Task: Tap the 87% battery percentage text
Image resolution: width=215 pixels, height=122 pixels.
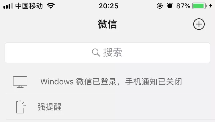Action: point(183,6)
